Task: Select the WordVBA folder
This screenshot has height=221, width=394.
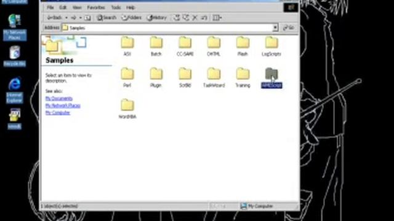Action: [x=127, y=109]
